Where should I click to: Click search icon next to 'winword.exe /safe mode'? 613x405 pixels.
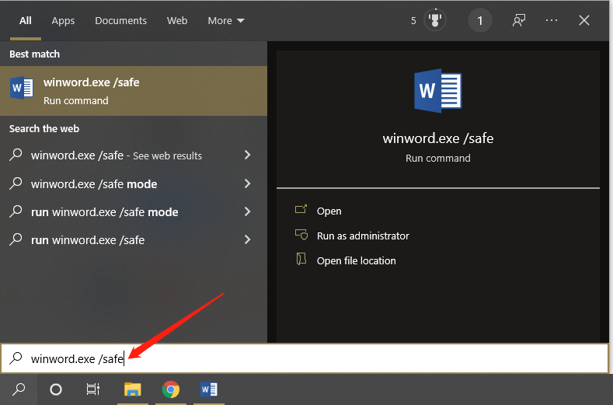[16, 183]
